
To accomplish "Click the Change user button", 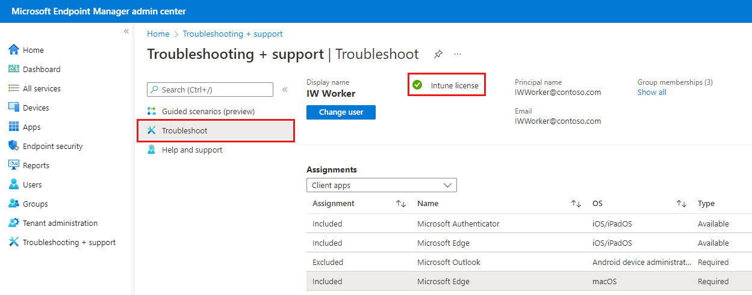I will (x=341, y=112).
